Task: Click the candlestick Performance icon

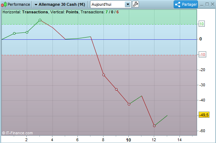Action: coord(4,4)
